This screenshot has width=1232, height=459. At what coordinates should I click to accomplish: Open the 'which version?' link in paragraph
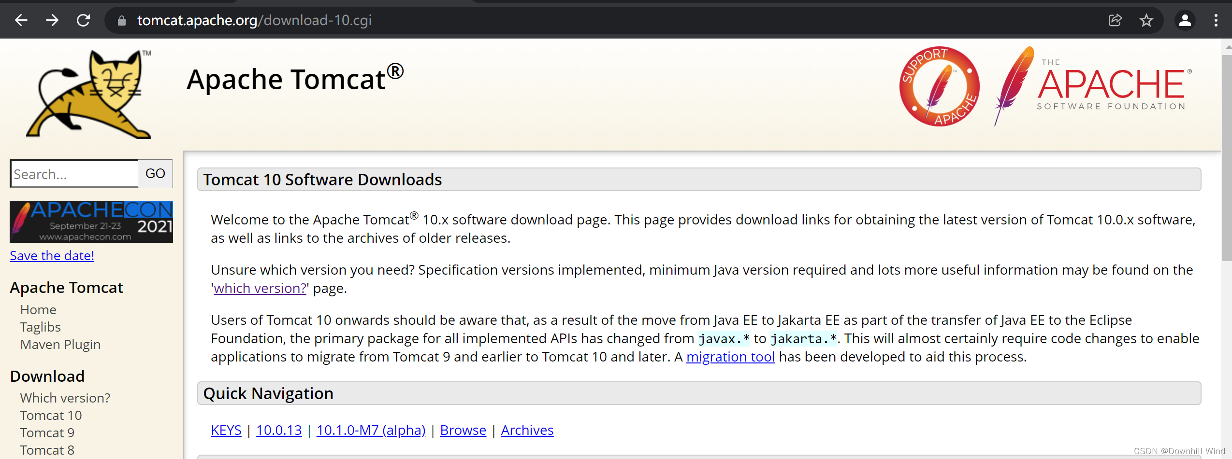260,288
